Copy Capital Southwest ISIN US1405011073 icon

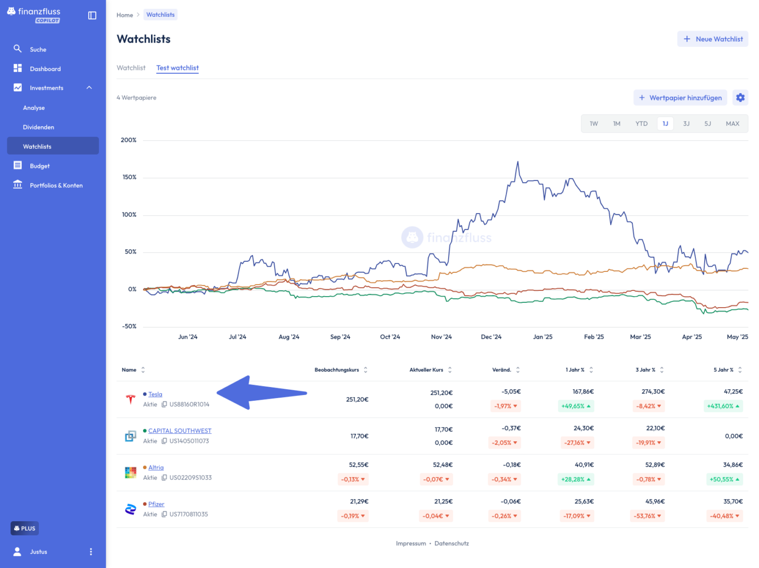164,441
